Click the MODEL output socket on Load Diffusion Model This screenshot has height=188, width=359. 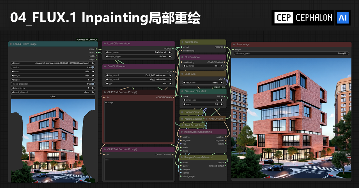173,48
